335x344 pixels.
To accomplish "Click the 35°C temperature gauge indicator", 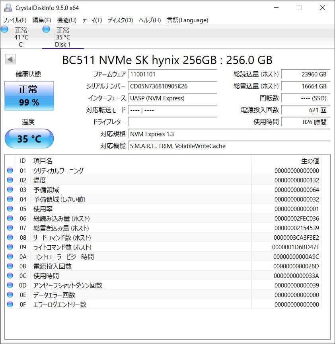I will click(29, 139).
